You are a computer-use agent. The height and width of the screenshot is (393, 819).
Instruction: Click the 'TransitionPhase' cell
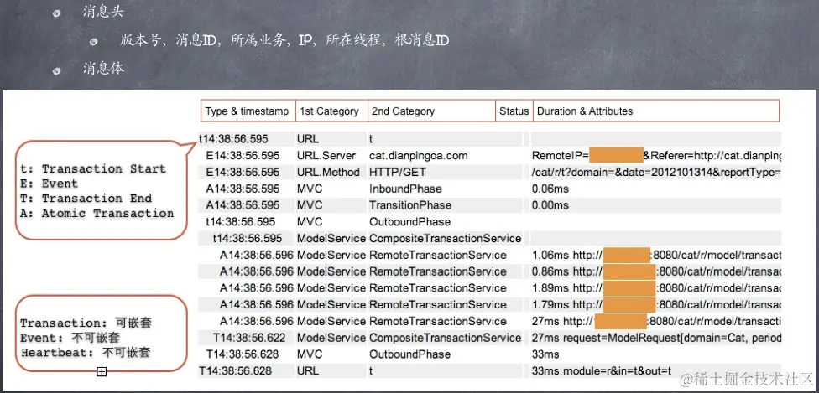tap(410, 205)
